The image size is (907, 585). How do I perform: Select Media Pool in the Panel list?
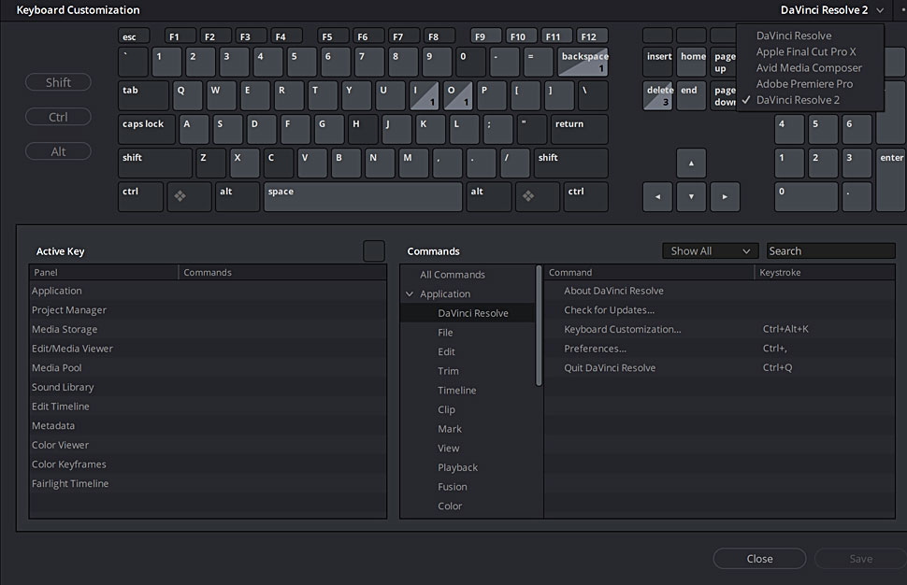pyautogui.click(x=209, y=367)
